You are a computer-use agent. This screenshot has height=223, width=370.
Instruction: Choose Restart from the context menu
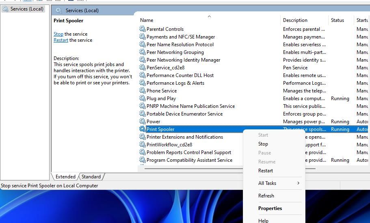tap(266, 171)
